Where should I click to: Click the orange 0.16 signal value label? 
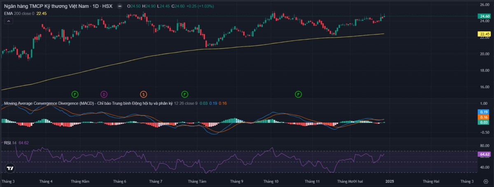click(x=483, y=117)
